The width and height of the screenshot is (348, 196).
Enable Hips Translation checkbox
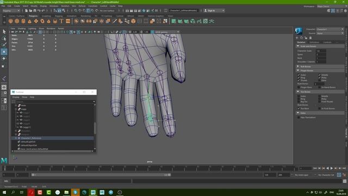click(x=299, y=118)
